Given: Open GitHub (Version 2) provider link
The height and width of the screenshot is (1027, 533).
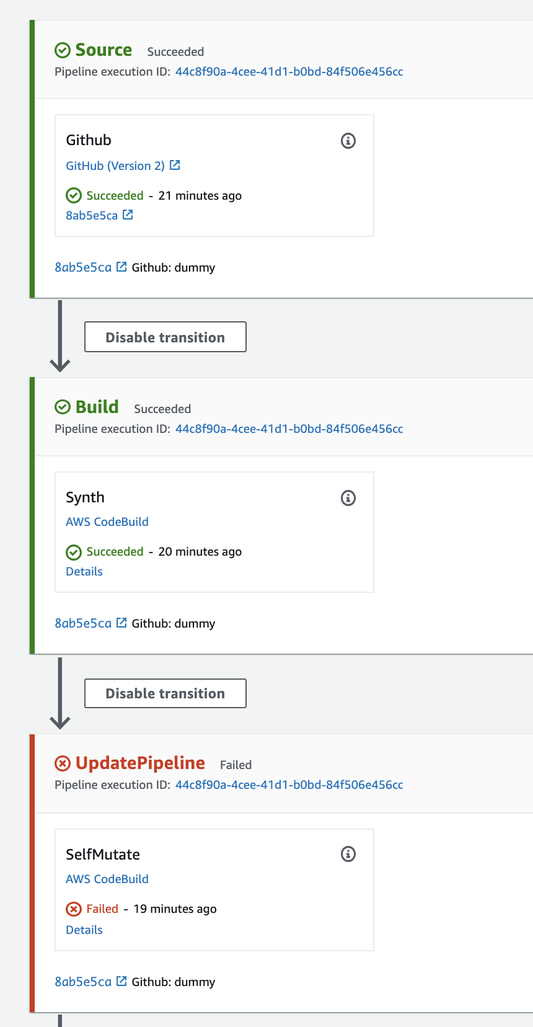Looking at the screenshot, I should (x=115, y=166).
